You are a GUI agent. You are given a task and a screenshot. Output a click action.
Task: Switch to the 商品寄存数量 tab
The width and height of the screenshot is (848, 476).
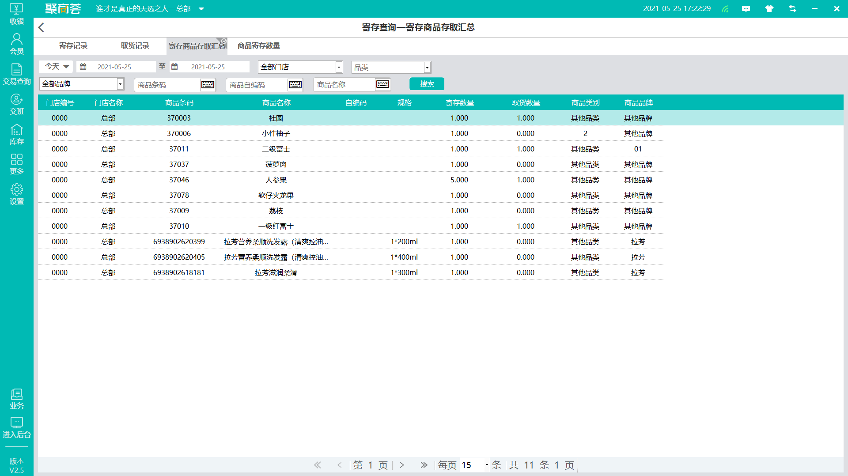pyautogui.click(x=259, y=46)
